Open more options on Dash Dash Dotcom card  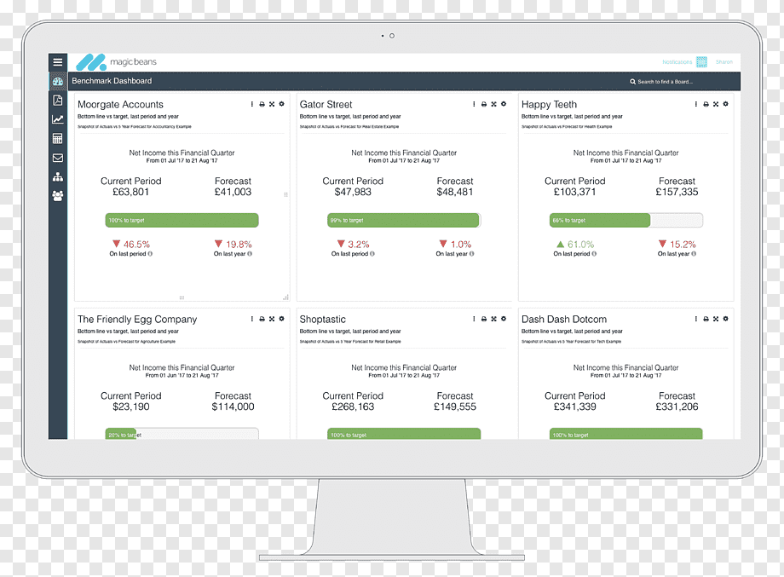click(696, 319)
